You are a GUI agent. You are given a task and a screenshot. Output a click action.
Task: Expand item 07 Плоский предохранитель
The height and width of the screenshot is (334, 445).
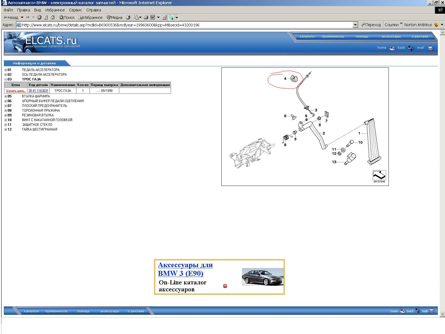click(6, 106)
